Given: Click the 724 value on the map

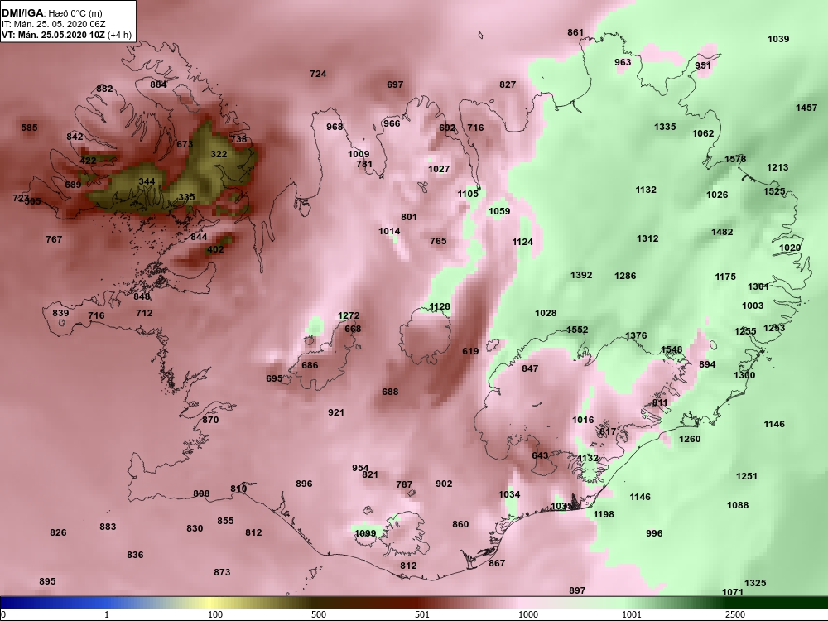Looking at the screenshot, I should 318,74.
